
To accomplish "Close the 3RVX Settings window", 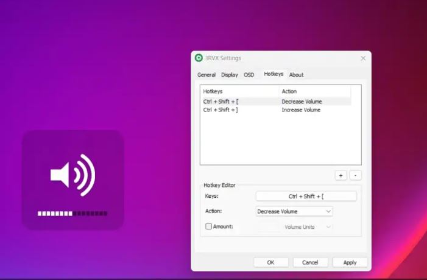I will 363,58.
